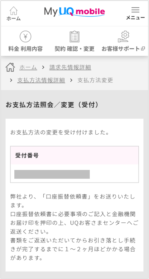Go to 請求先情報詳細 breadcrumb link

pyautogui.click(x=70, y=67)
